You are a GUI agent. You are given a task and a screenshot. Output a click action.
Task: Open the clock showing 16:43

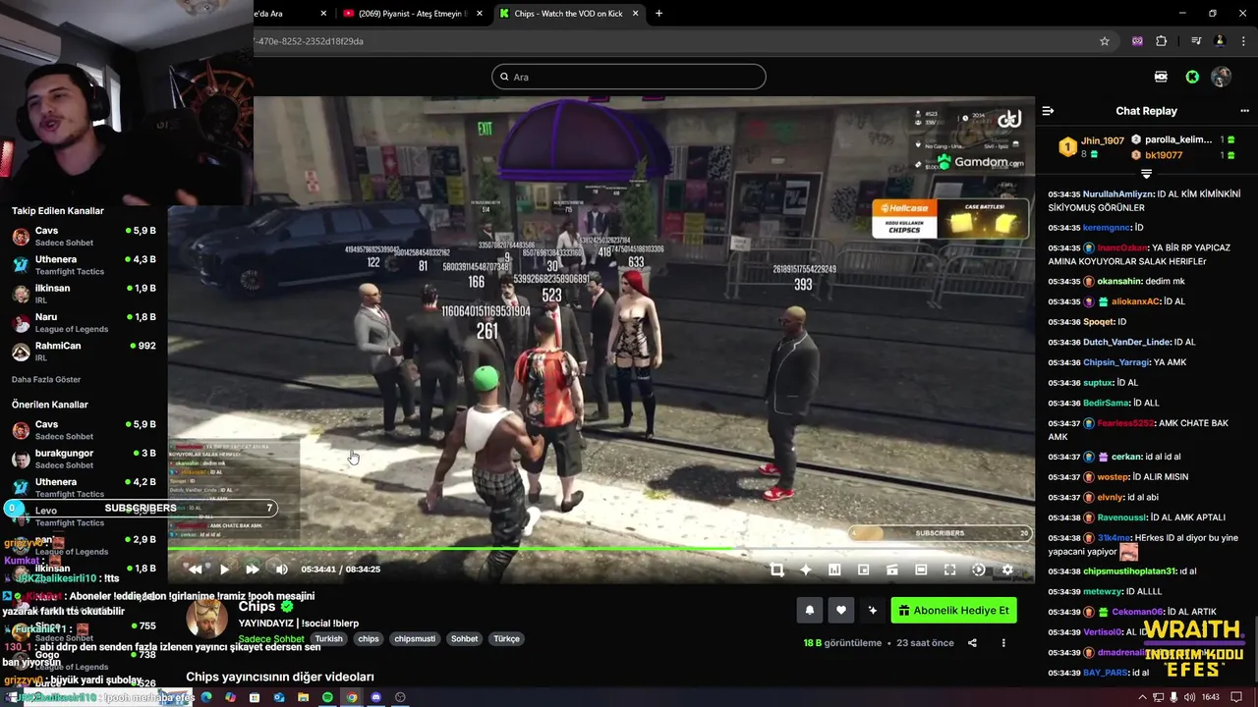[x=1210, y=697]
